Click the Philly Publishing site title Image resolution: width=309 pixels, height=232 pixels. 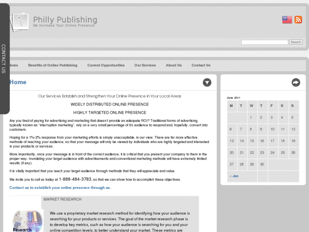(x=65, y=20)
